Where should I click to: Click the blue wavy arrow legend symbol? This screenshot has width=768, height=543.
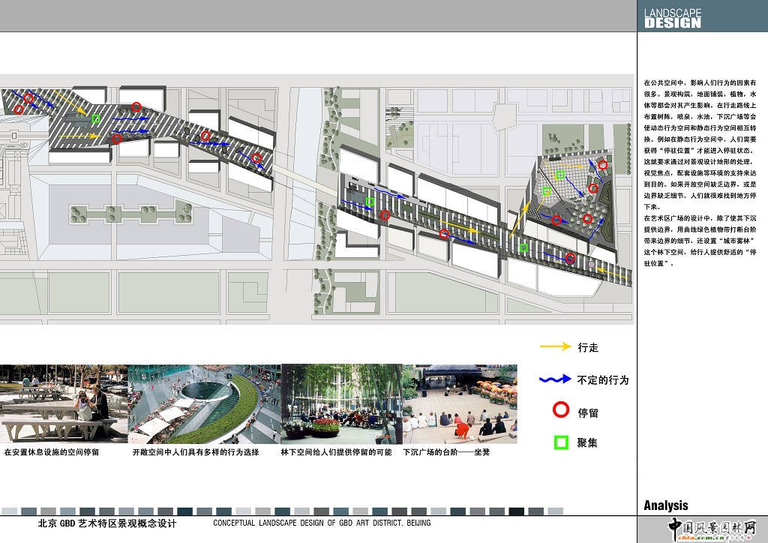click(556, 379)
